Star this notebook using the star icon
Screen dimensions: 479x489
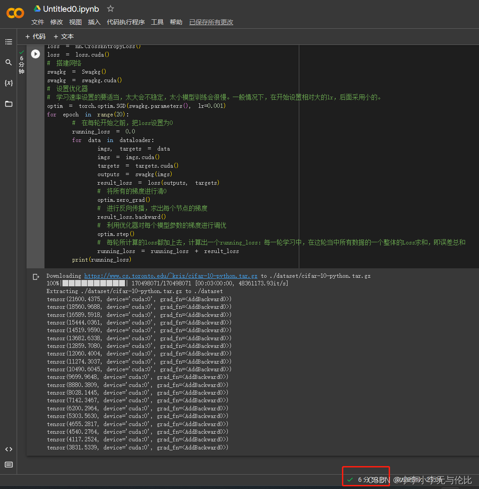click(110, 8)
